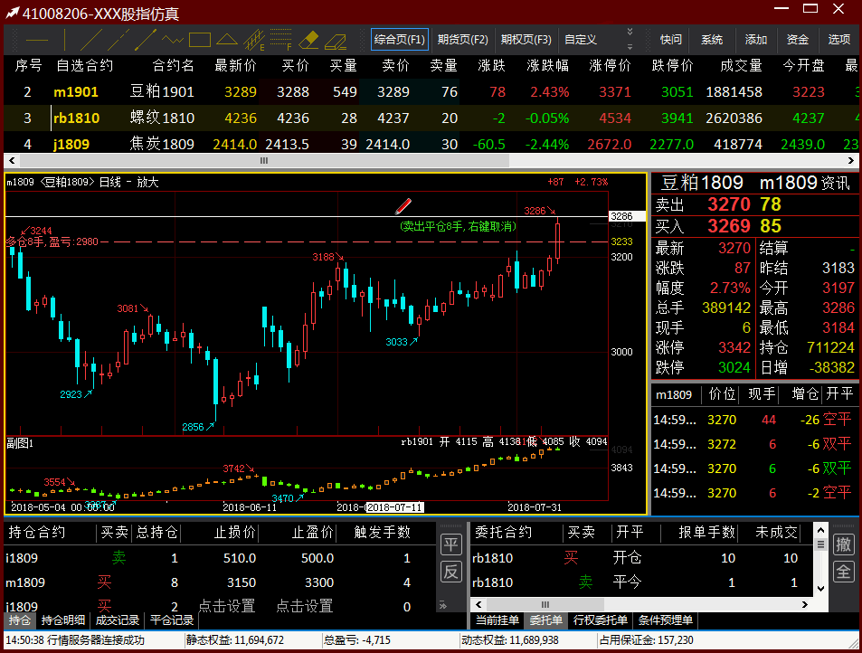This screenshot has width=862, height=653.
Task: Select the triangle drawing tool
Action: (x=227, y=40)
